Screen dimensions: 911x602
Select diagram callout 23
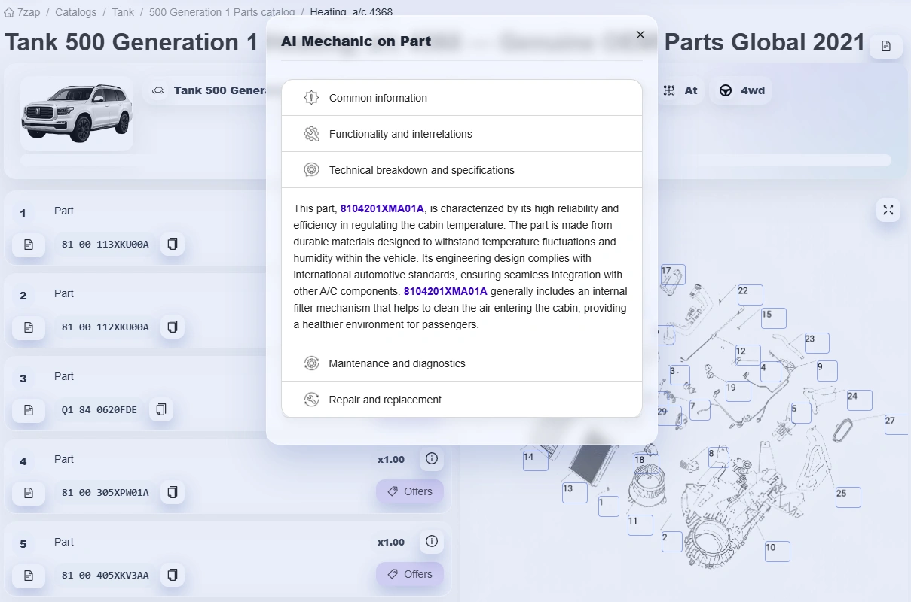point(817,343)
